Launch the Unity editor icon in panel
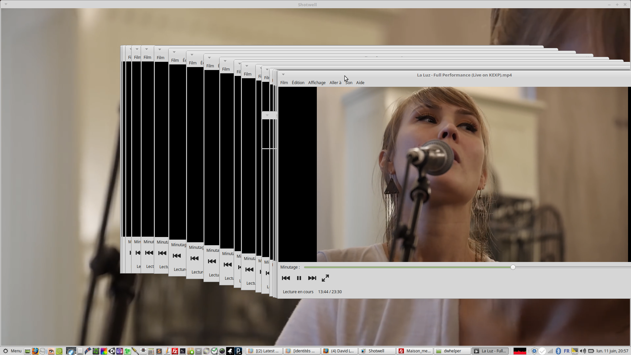The image size is (631, 355). click(x=112, y=351)
